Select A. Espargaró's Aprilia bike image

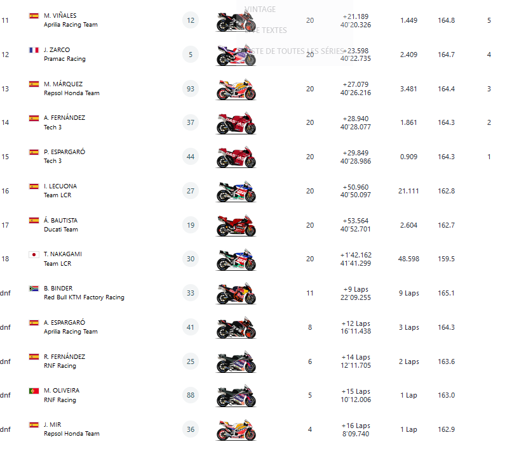click(236, 327)
